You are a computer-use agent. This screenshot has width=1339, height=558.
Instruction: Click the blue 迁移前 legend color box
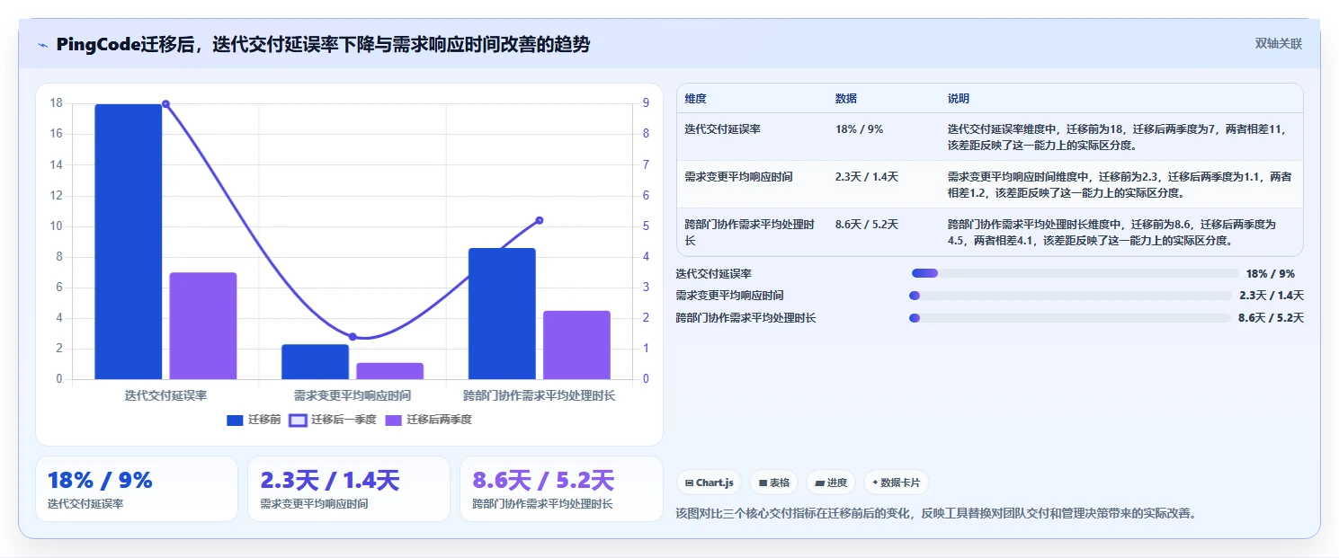coord(235,420)
